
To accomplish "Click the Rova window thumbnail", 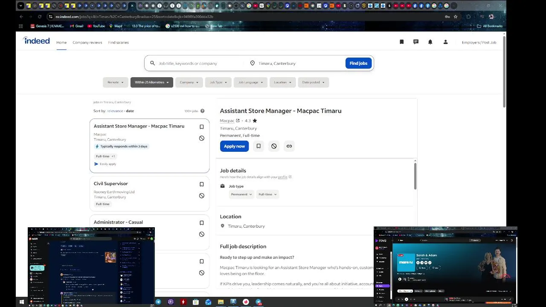I will (x=445, y=266).
